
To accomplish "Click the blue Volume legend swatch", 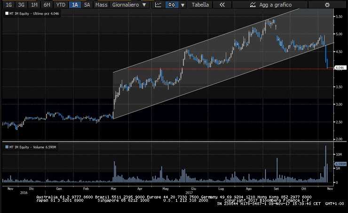I will coord(7,147).
